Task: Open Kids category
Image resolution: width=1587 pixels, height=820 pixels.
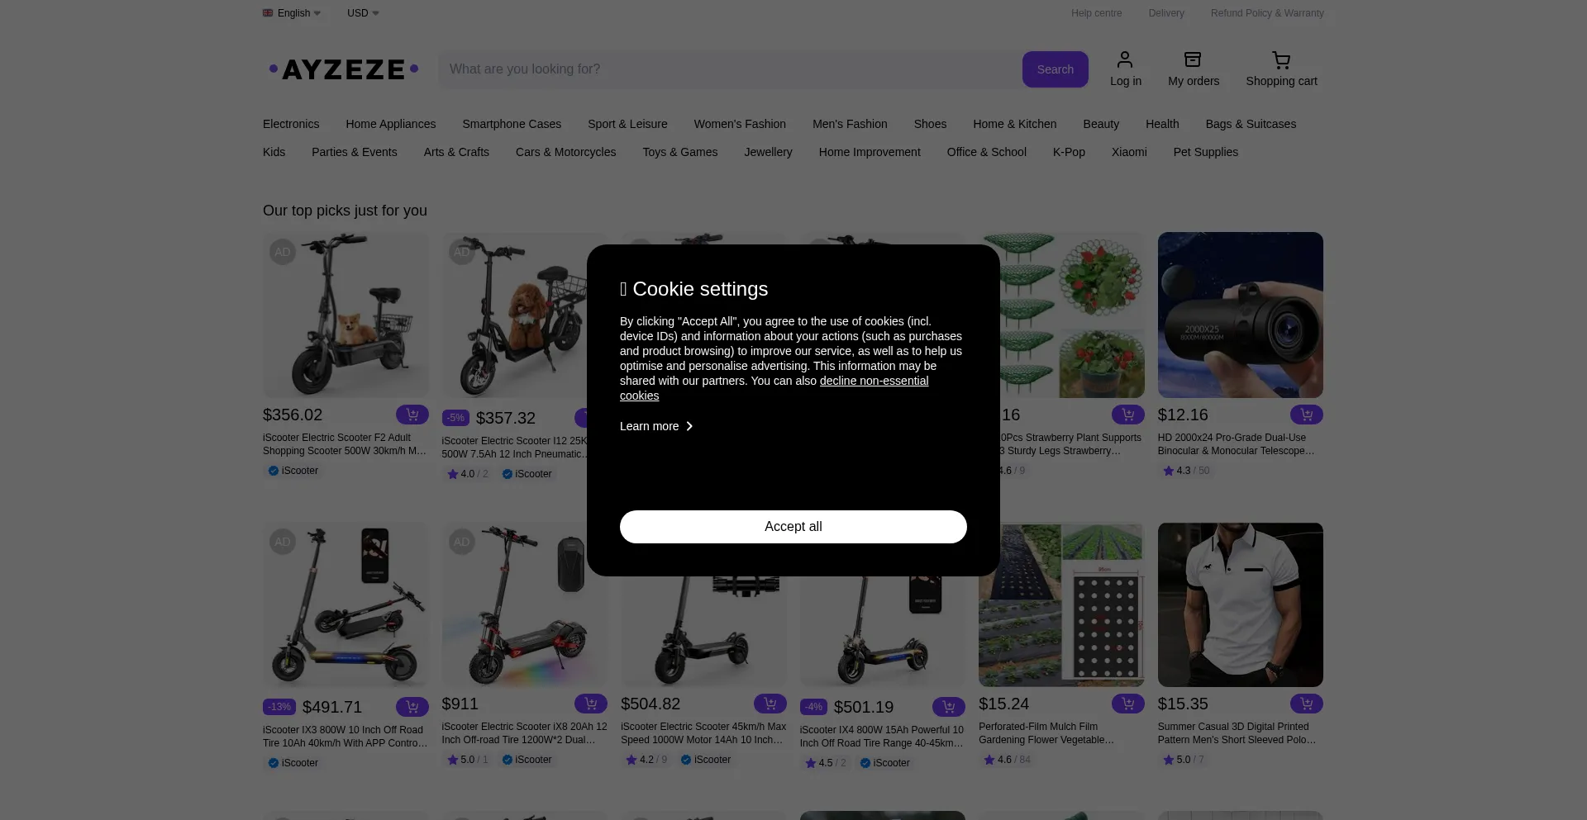Action: (274, 152)
